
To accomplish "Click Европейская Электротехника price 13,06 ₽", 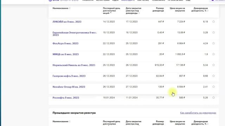I will (x=181, y=33).
